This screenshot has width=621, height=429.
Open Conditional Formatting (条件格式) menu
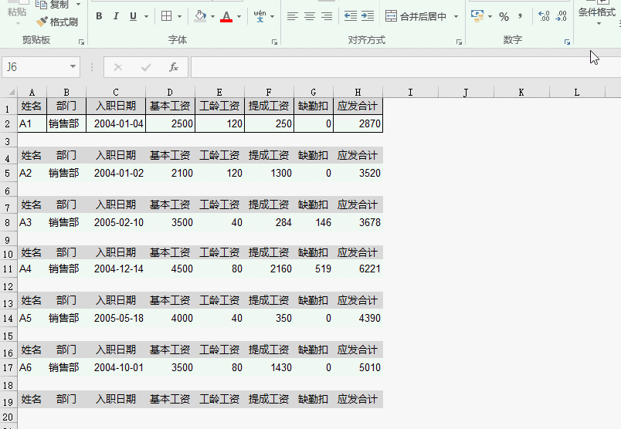pos(597,11)
